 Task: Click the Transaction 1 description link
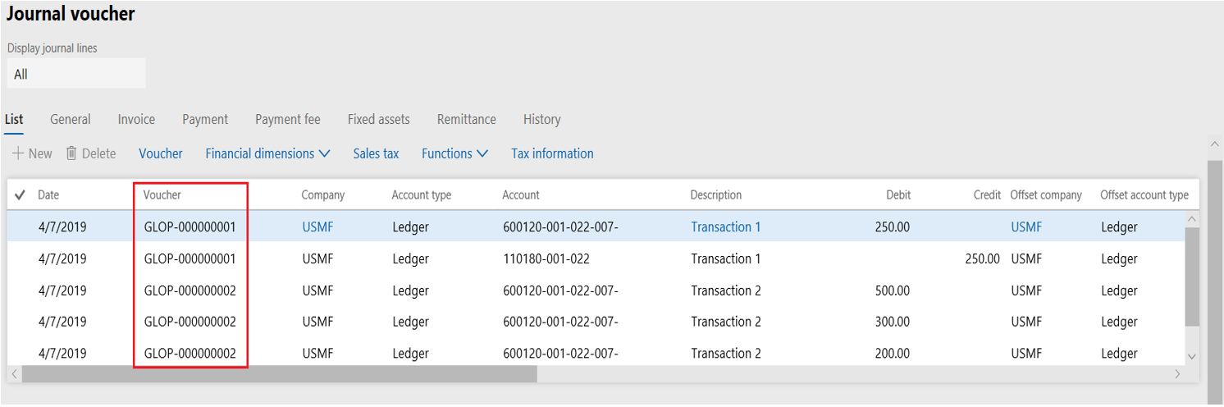tap(725, 227)
